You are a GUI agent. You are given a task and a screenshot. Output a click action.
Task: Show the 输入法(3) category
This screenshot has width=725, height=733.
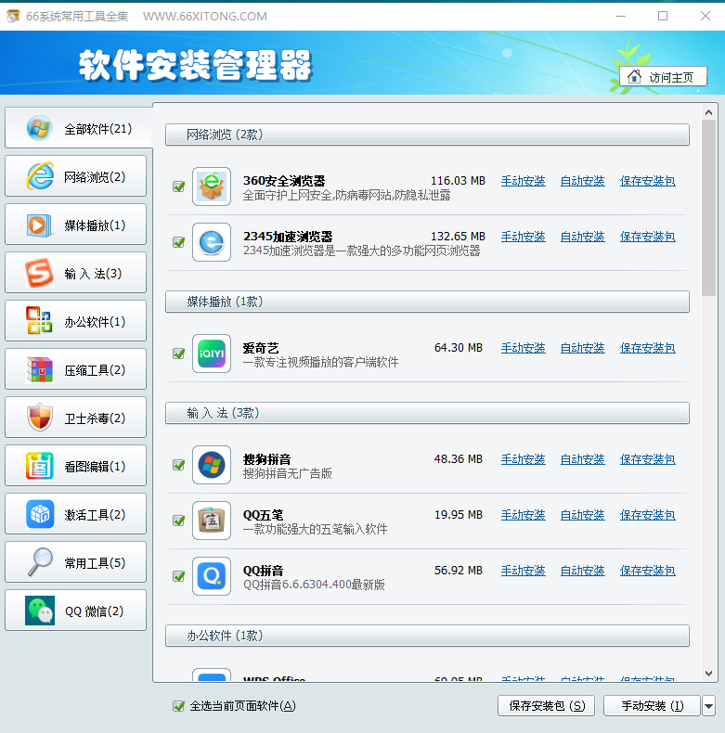click(x=76, y=273)
